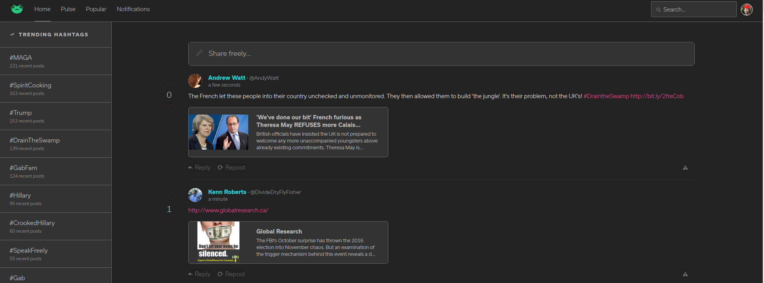Click the trending arrow icon
The width and height of the screenshot is (764, 283).
pos(12,34)
